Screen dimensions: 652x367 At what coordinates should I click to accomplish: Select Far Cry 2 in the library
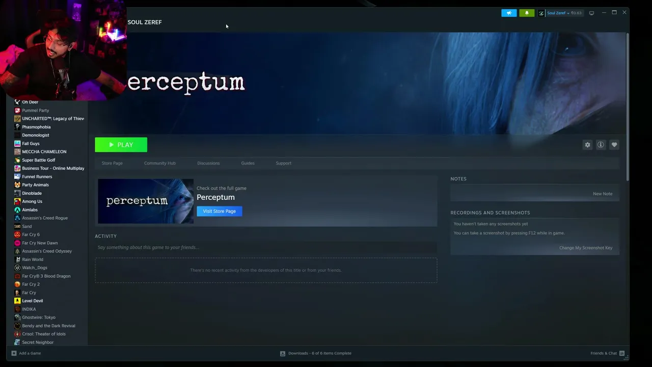coord(31,284)
